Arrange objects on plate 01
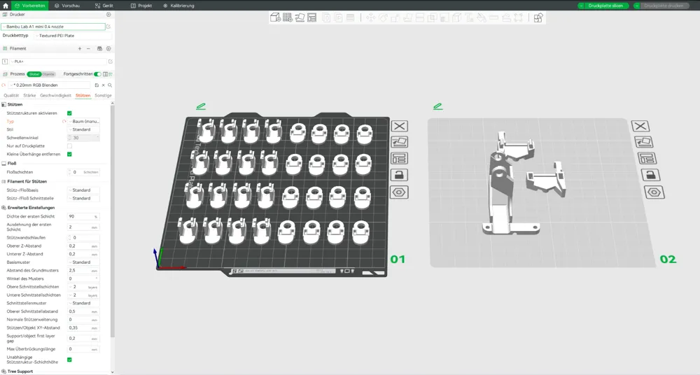Viewport: 700px width, 375px height. [x=399, y=159]
